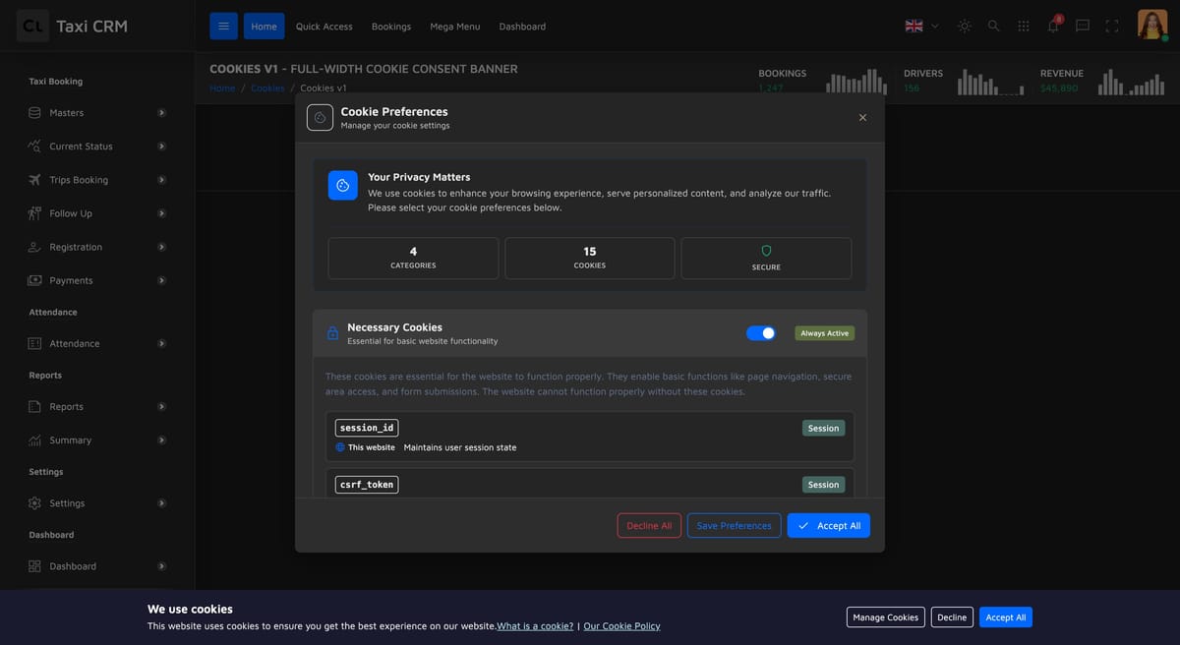Screen dimensions: 1180x645
Task: Click the Payments sidebar icon
Action: (35, 280)
